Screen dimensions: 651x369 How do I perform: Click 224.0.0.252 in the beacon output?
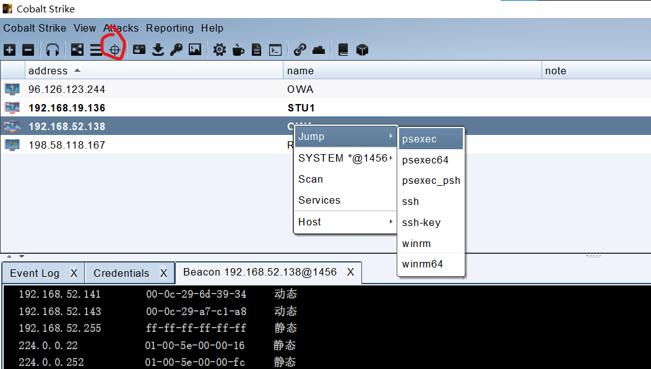coord(51,362)
